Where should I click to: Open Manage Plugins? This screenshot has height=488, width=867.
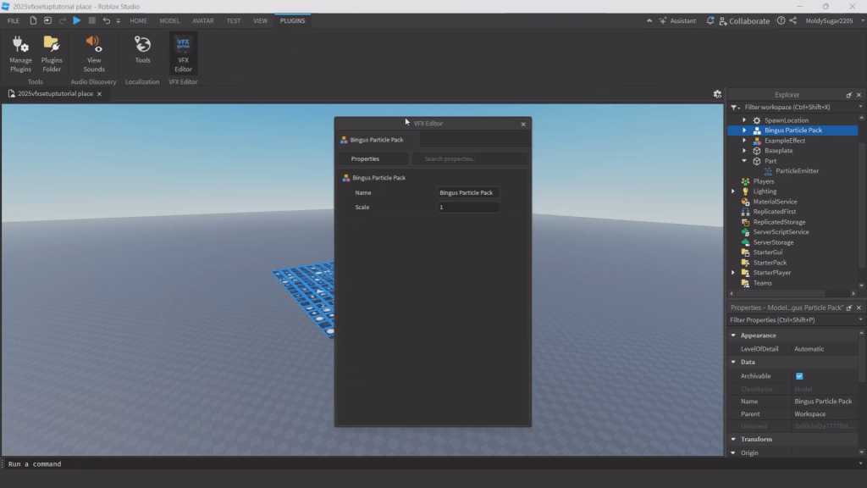pyautogui.click(x=20, y=53)
